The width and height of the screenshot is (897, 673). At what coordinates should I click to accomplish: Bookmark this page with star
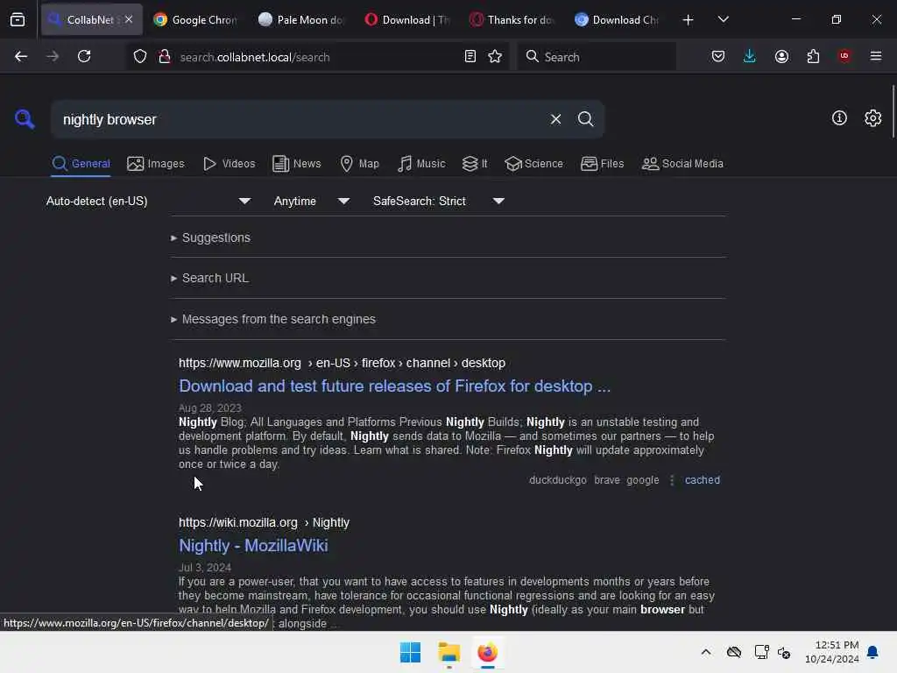tap(495, 56)
